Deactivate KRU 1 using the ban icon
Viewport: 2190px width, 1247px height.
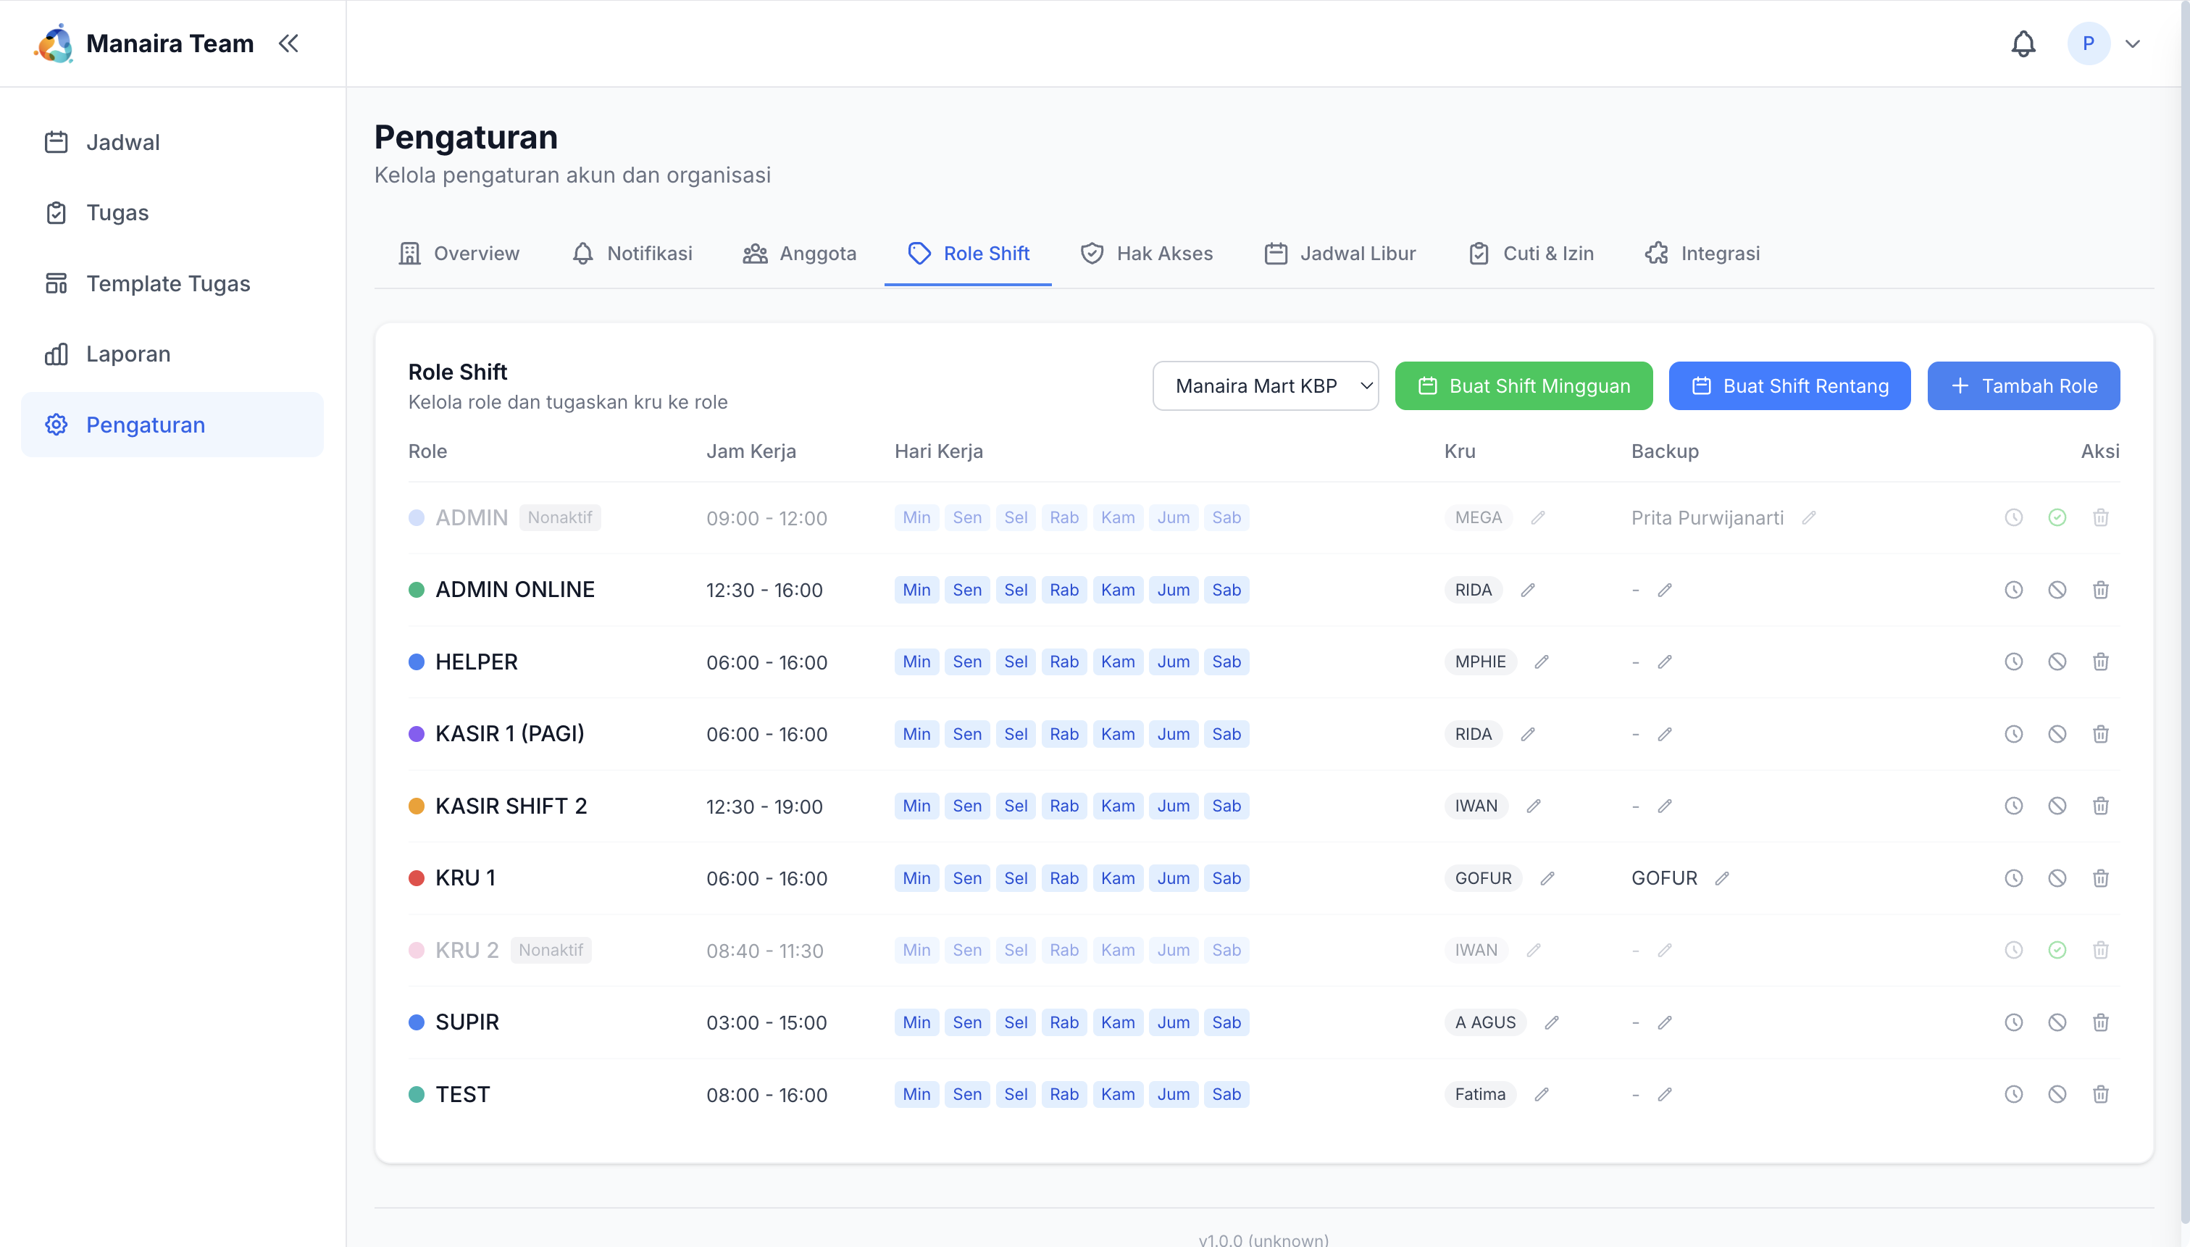point(2058,878)
